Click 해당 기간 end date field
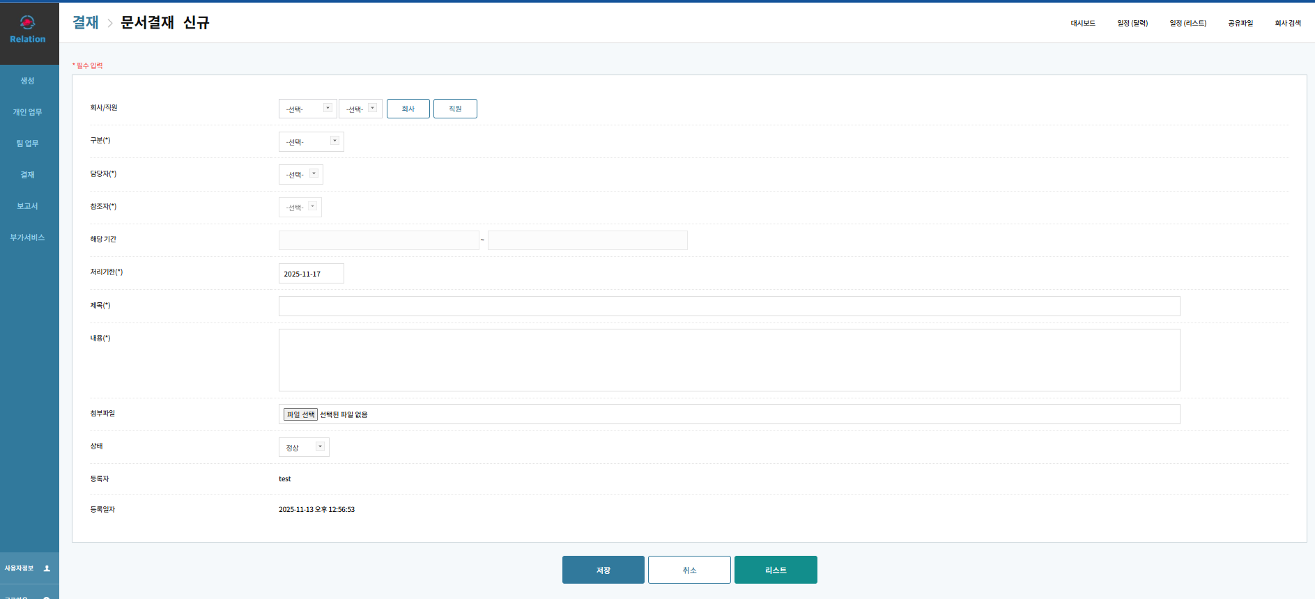The image size is (1315, 599). pyautogui.click(x=587, y=240)
